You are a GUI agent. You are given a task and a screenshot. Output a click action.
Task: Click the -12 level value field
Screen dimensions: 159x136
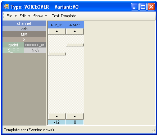[57, 122]
